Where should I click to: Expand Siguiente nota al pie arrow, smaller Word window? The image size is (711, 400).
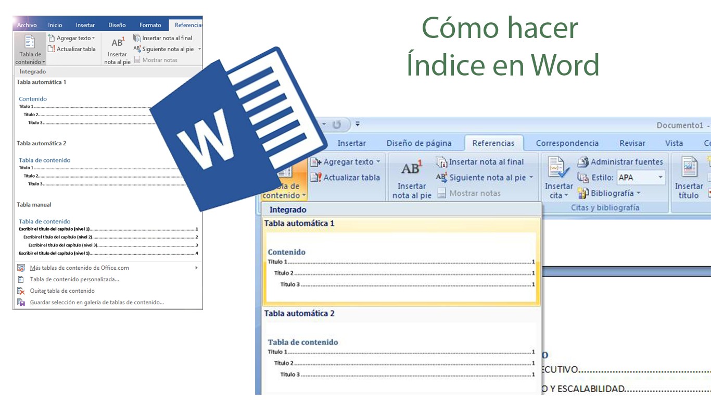pos(199,49)
